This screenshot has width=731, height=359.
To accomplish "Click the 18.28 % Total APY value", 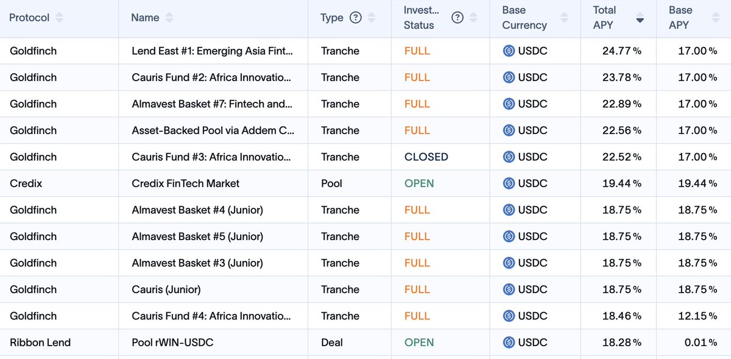I will (622, 343).
